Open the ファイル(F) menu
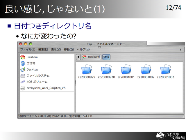This screenshot has width=186, height=140. click(27, 50)
